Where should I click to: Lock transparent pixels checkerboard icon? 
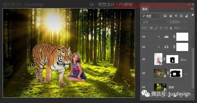[x=151, y=28]
